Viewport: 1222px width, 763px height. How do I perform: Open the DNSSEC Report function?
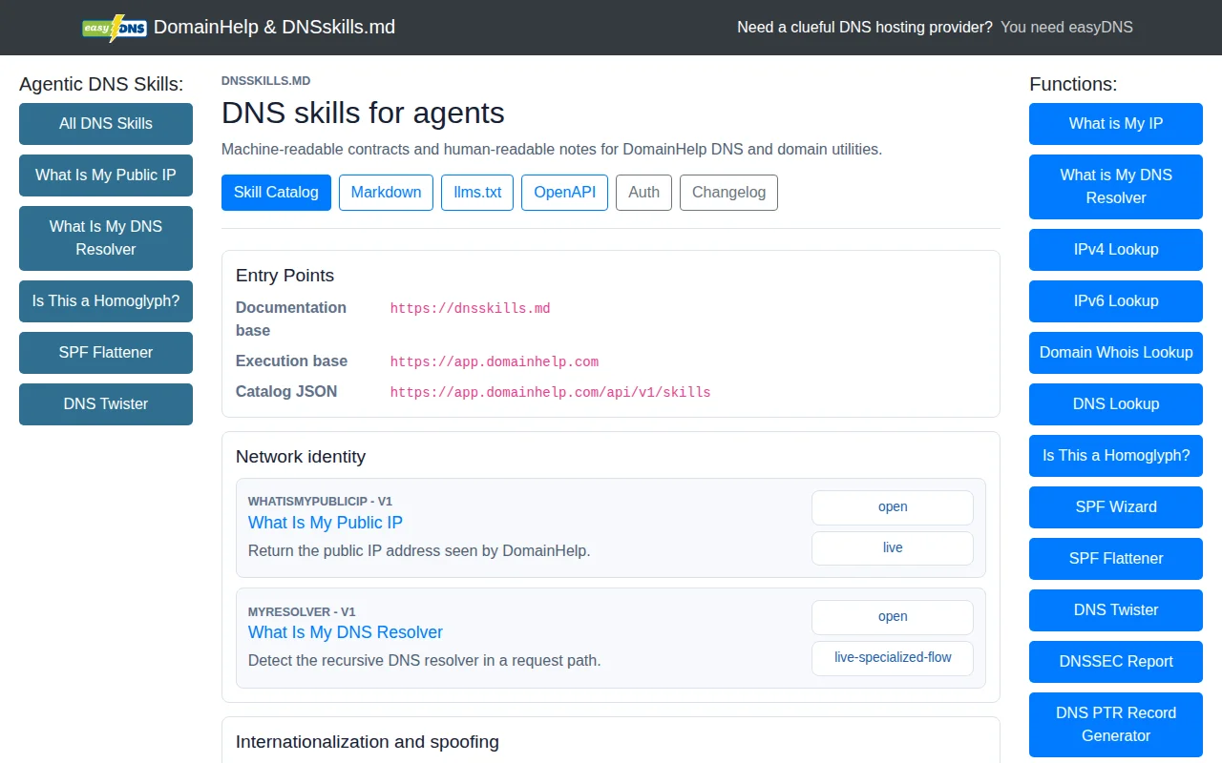click(x=1116, y=662)
